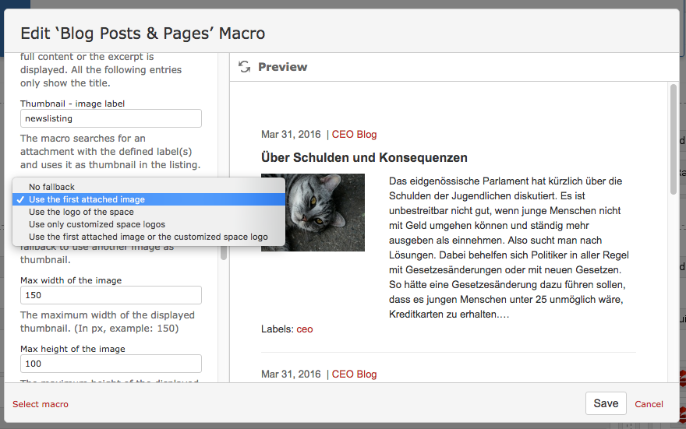This screenshot has width=686, height=429.
Task: Open first CEO Blog link
Action: 354,135
